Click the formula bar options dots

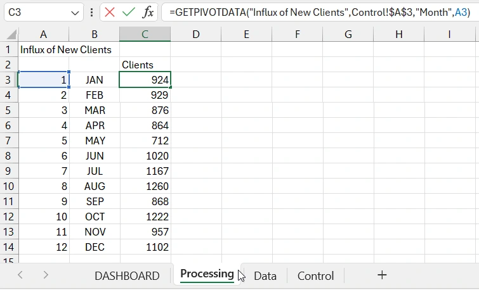point(93,12)
